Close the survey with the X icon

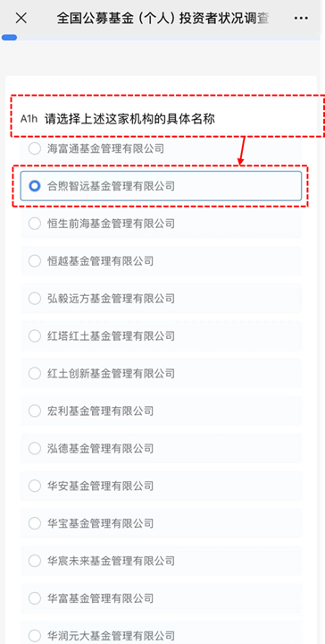(21, 18)
